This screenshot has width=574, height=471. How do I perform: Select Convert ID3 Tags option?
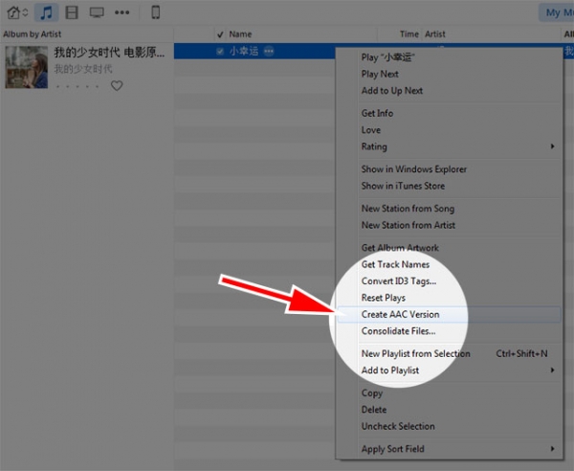pyautogui.click(x=398, y=280)
